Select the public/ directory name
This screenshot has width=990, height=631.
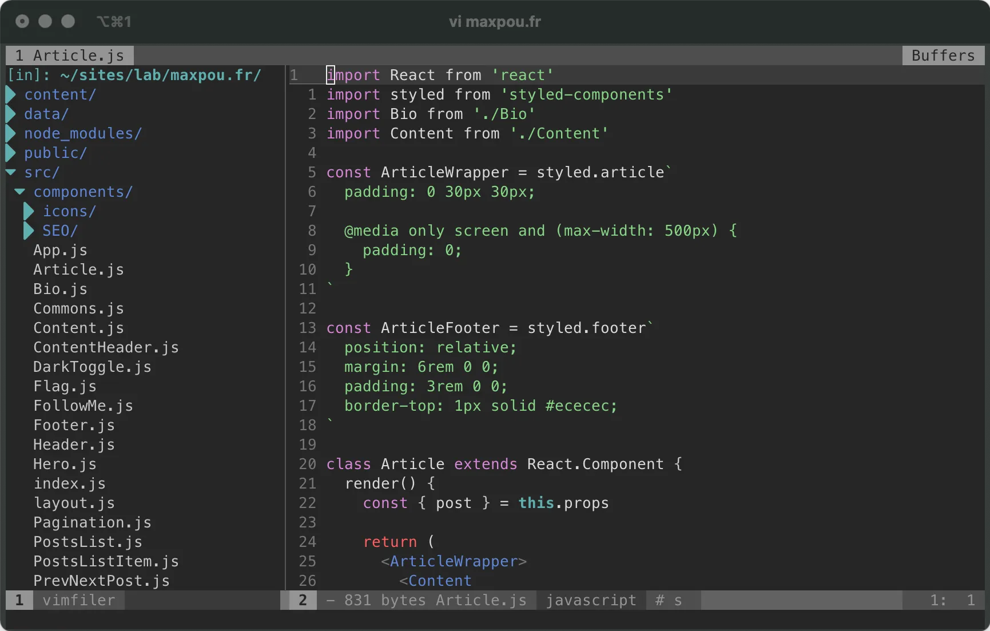tap(55, 153)
